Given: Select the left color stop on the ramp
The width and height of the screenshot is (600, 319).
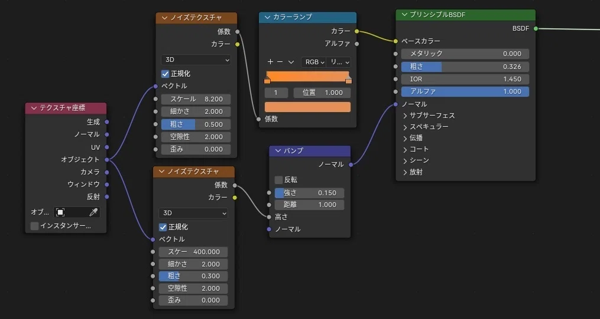Looking at the screenshot, I should coord(267,80).
